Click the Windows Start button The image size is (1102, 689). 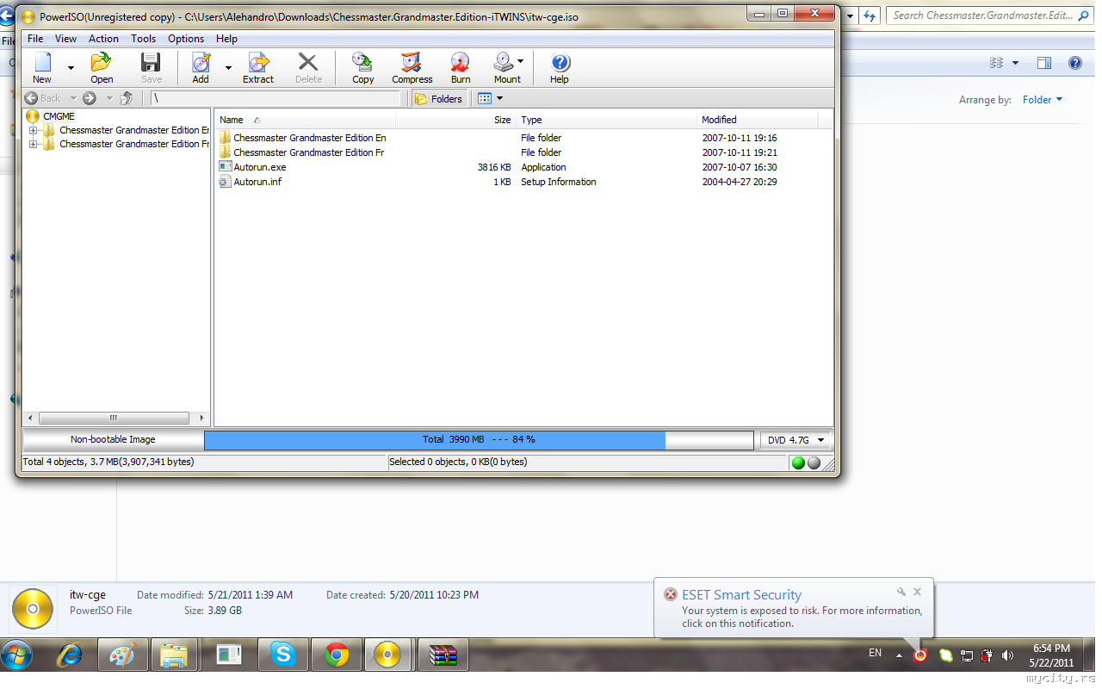(17, 655)
